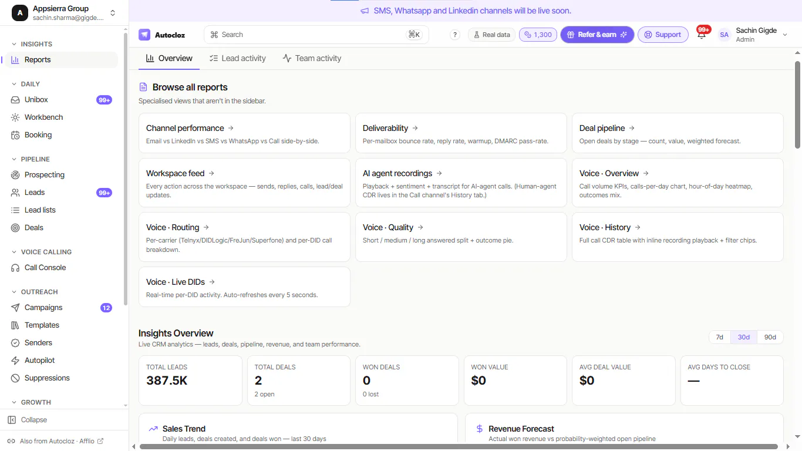802x451 pixels.
Task: Collapse the DAILY sidebar section
Action: pos(26,84)
